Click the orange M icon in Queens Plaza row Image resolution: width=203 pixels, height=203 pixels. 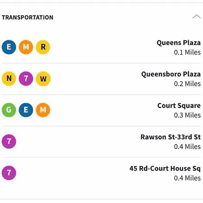[26, 47]
